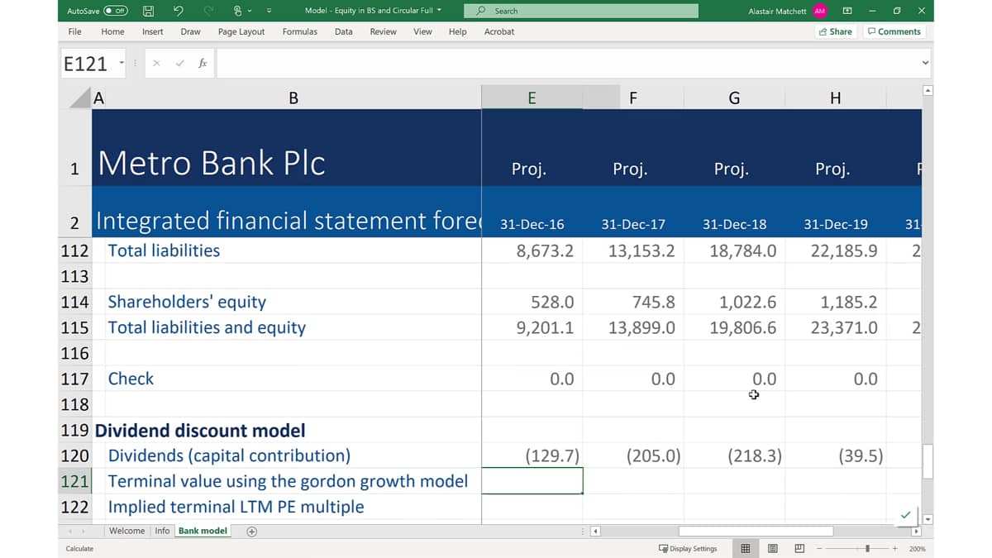Expand the formula bar chevron
Image resolution: width=992 pixels, height=558 pixels.
coord(925,63)
